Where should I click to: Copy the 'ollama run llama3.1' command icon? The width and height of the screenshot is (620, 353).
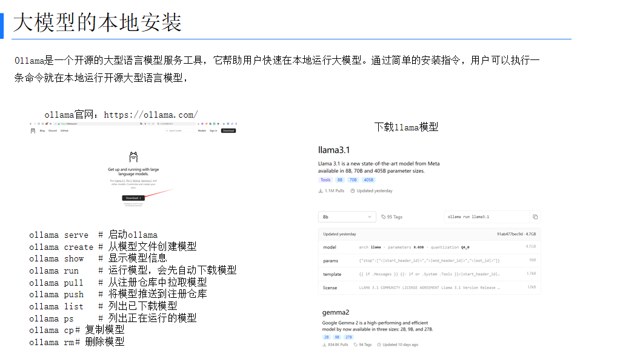pyautogui.click(x=535, y=217)
